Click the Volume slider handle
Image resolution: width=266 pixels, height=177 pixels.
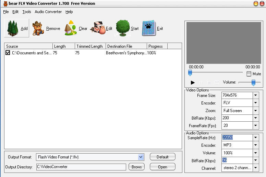point(253,82)
